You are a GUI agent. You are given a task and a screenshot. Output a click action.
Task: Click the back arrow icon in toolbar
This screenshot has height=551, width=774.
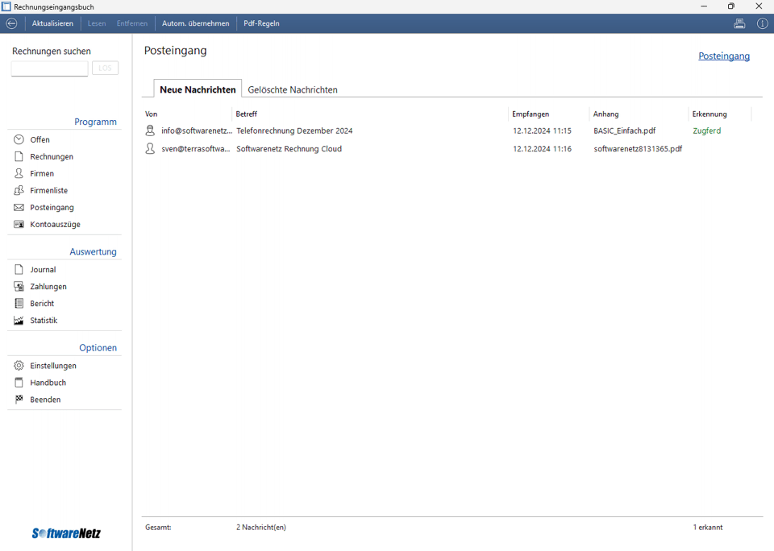[x=11, y=23]
